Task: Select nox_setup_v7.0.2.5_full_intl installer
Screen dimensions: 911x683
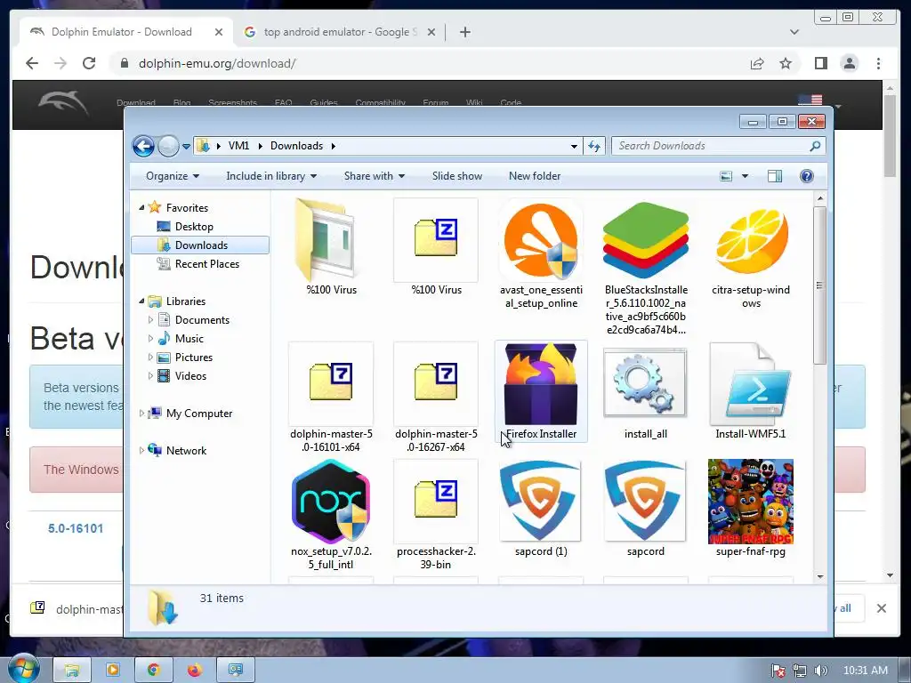Action: 331,515
